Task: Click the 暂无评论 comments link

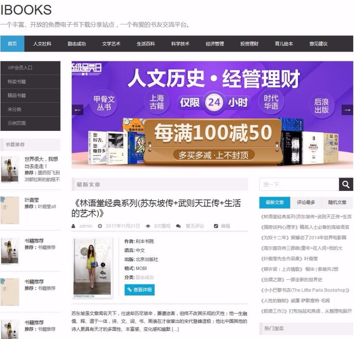Action: (195, 226)
